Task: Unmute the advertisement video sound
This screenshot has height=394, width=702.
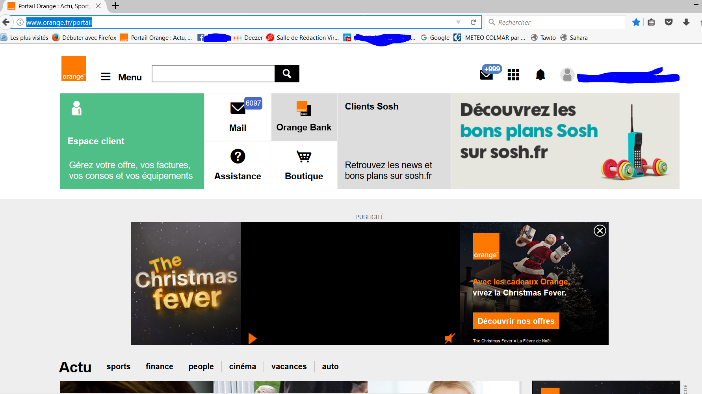Action: pos(449,338)
